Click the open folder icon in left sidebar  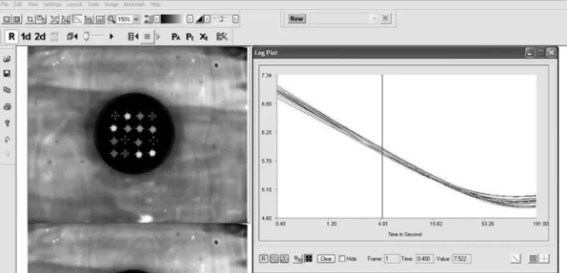coord(7,59)
